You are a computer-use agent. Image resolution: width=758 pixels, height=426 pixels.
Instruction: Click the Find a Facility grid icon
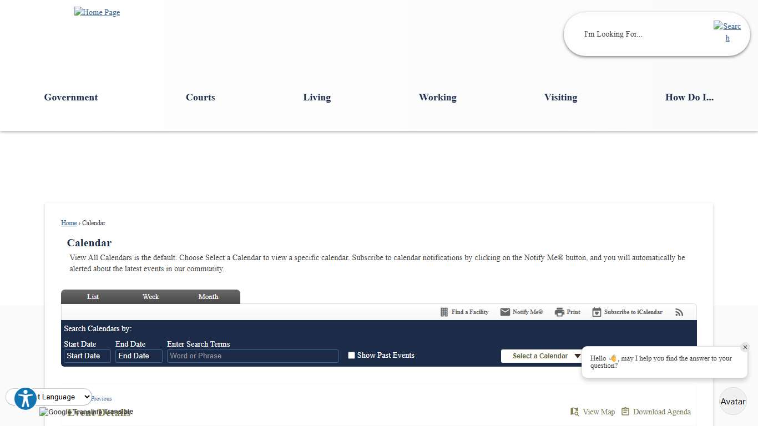click(444, 312)
